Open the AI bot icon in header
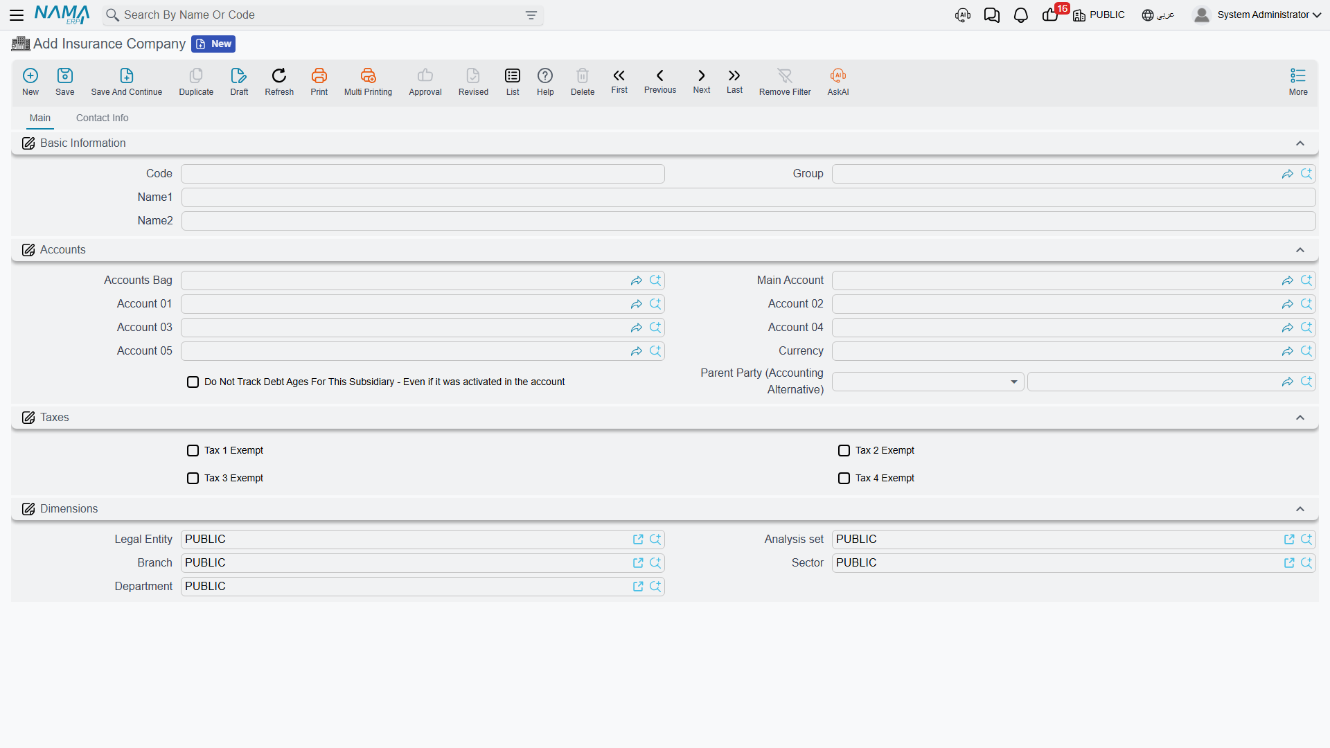 tap(963, 15)
